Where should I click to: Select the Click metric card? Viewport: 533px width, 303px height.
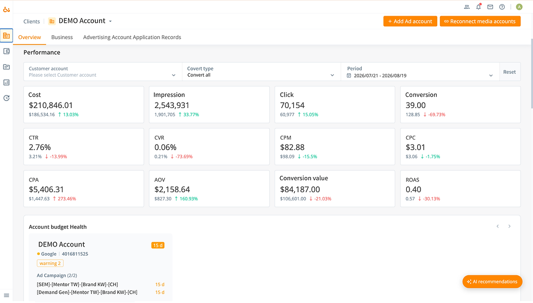[335, 104]
